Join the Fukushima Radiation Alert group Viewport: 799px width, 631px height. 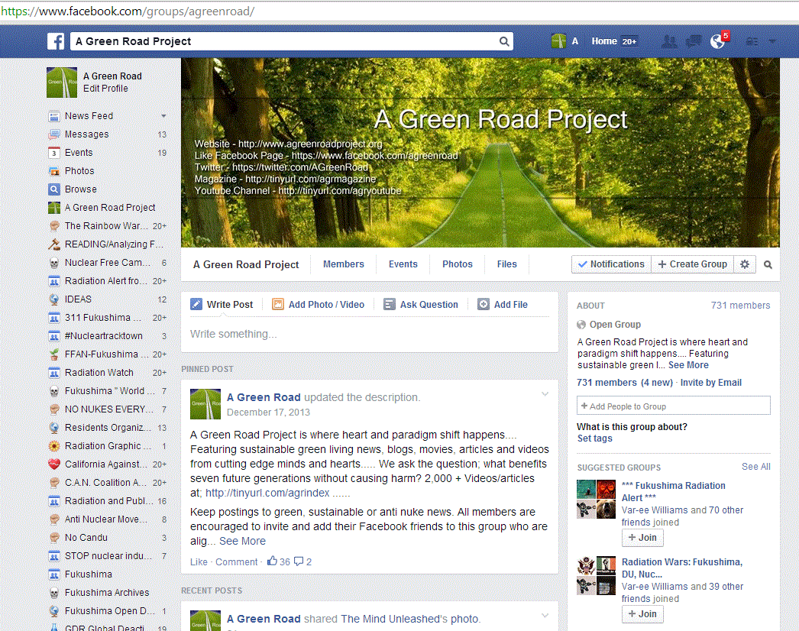[642, 538]
